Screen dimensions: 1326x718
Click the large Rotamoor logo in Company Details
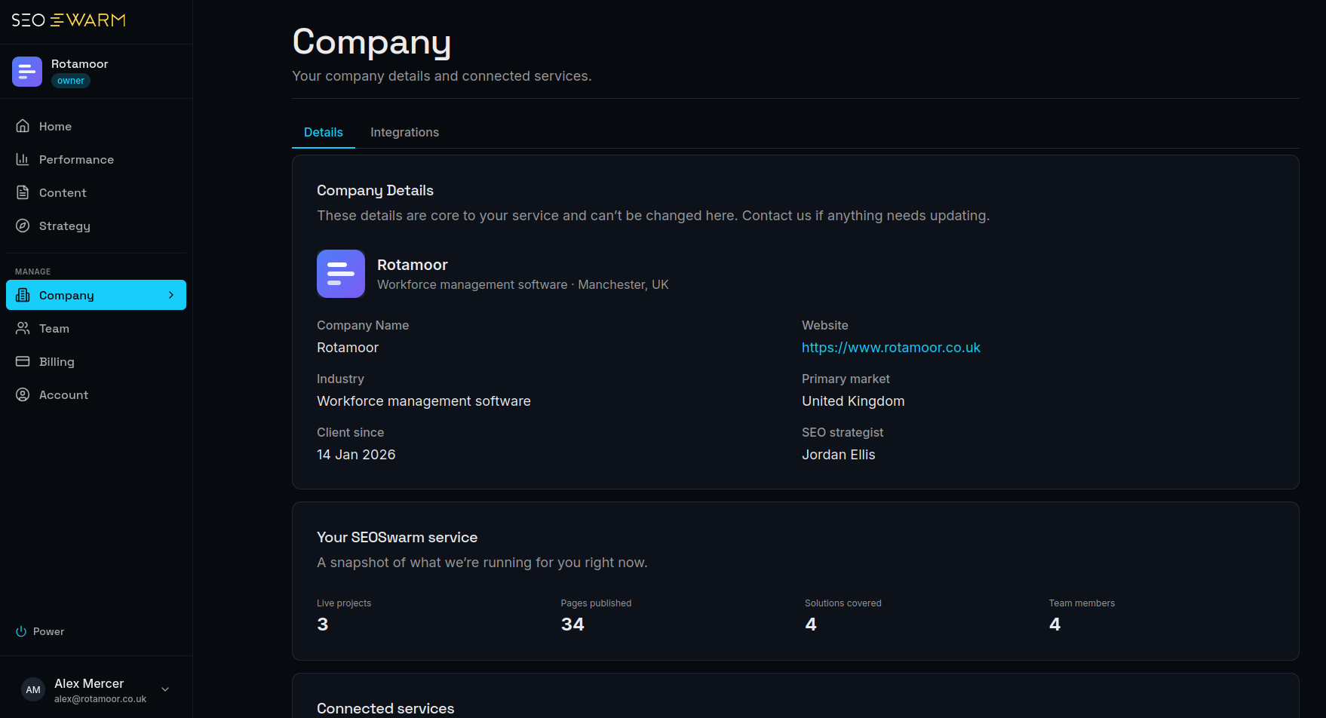click(341, 274)
